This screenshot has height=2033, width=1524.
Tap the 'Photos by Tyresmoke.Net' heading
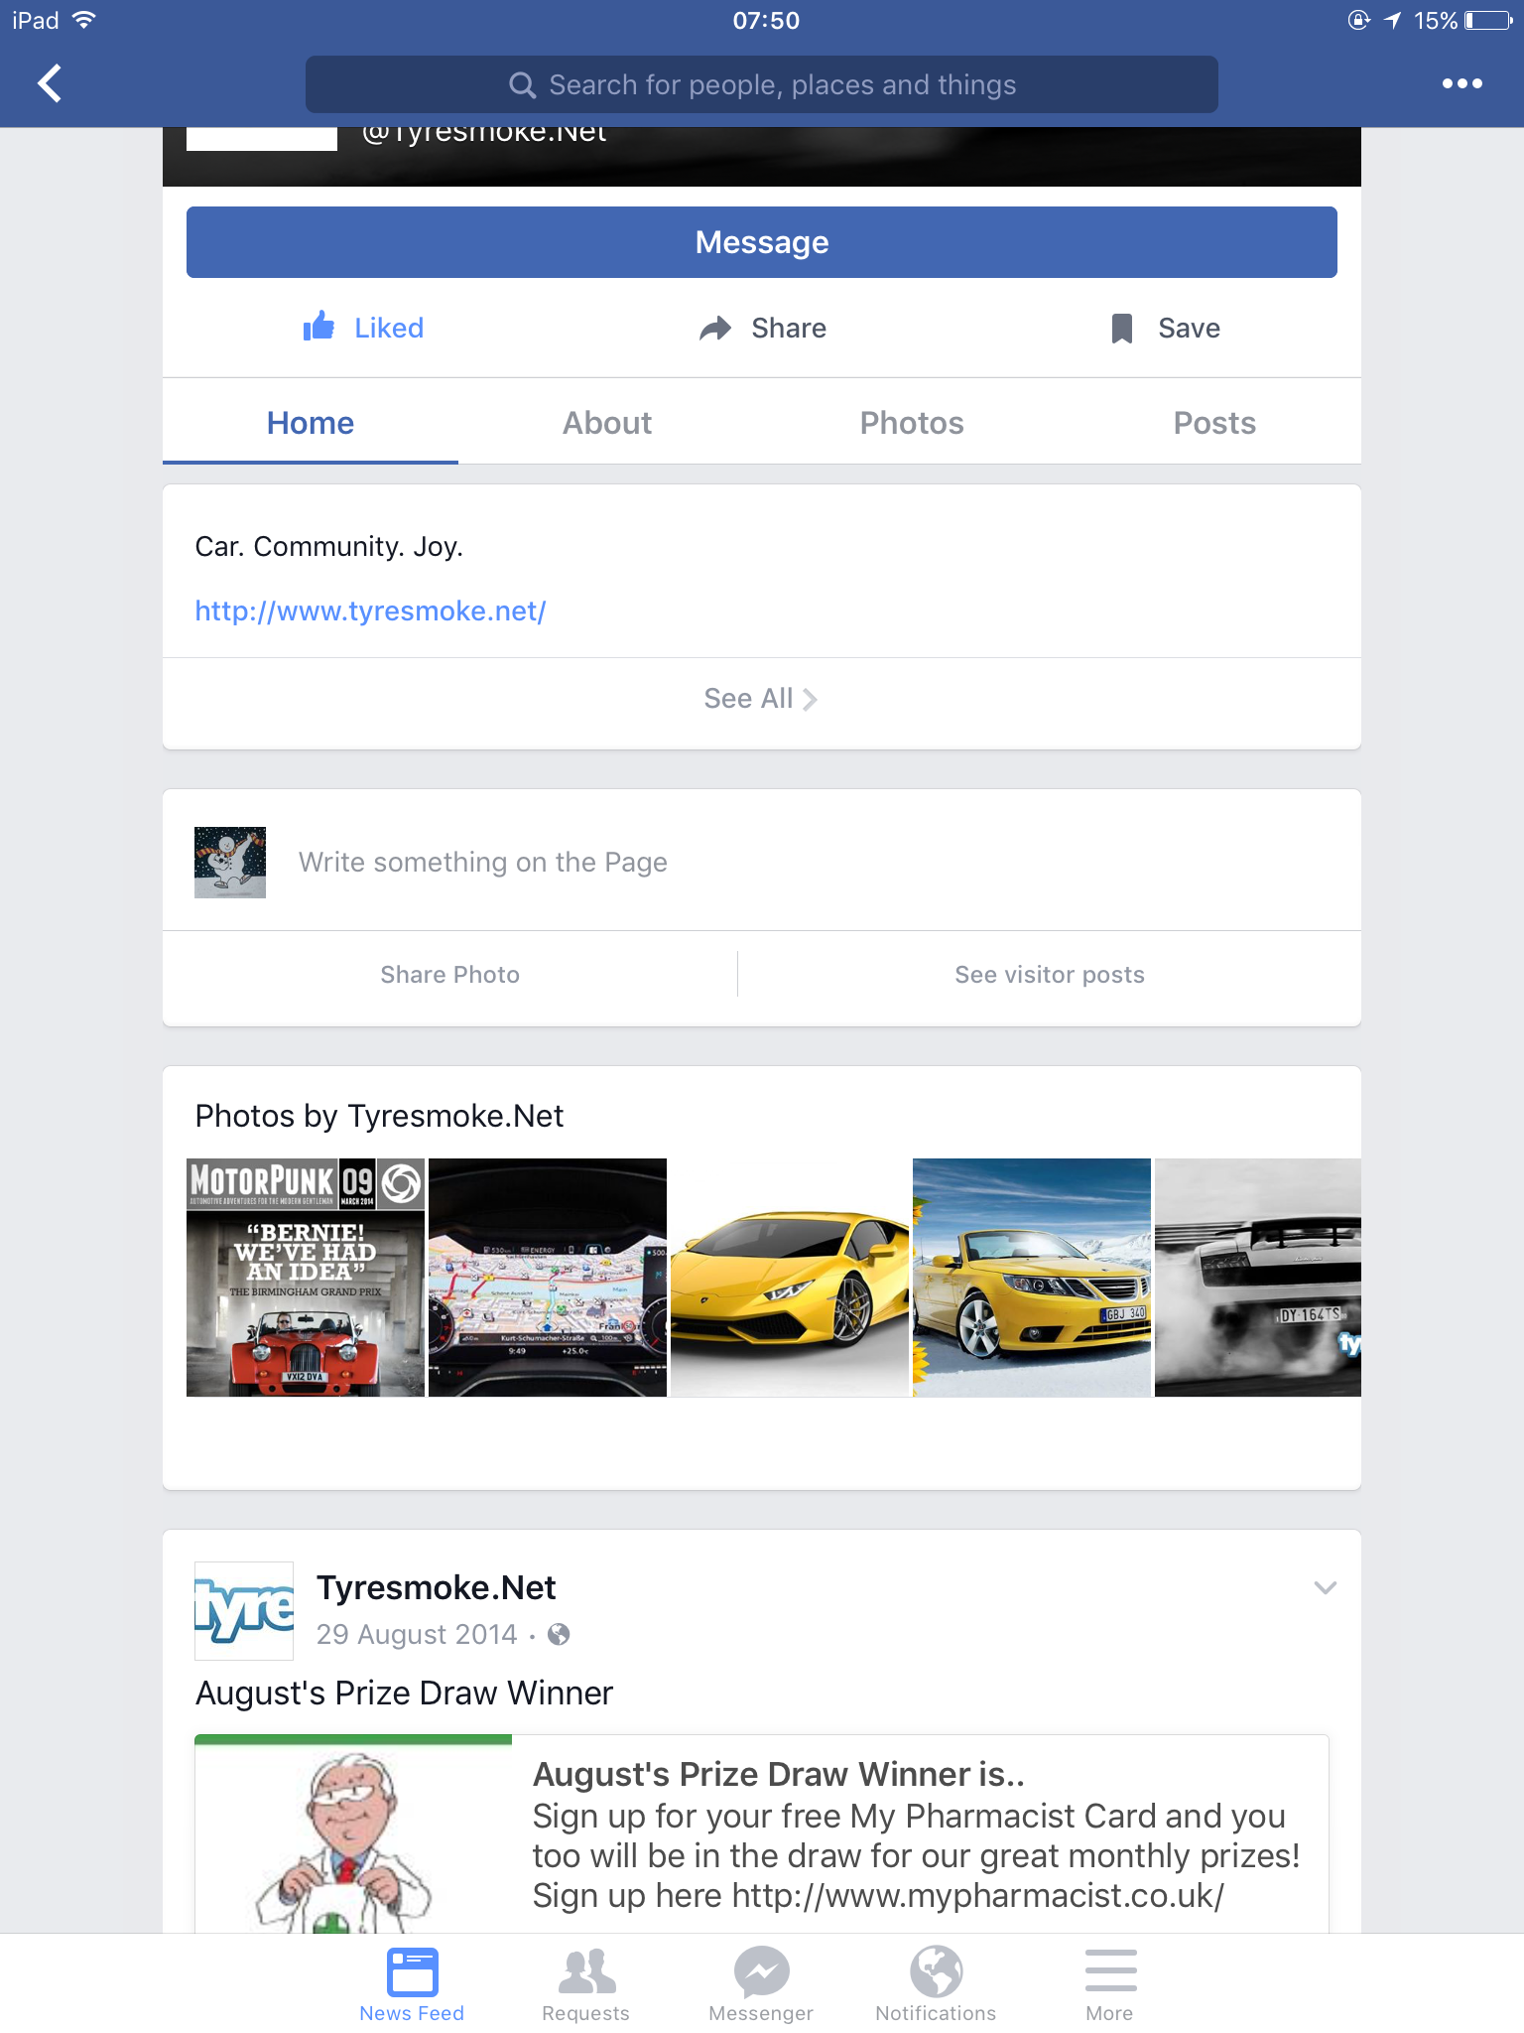(x=379, y=1116)
